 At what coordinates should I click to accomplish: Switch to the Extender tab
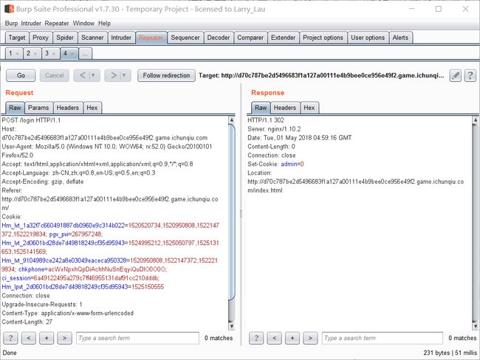click(x=283, y=38)
